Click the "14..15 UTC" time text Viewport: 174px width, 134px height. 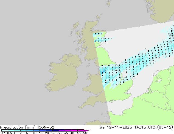coord(145,127)
